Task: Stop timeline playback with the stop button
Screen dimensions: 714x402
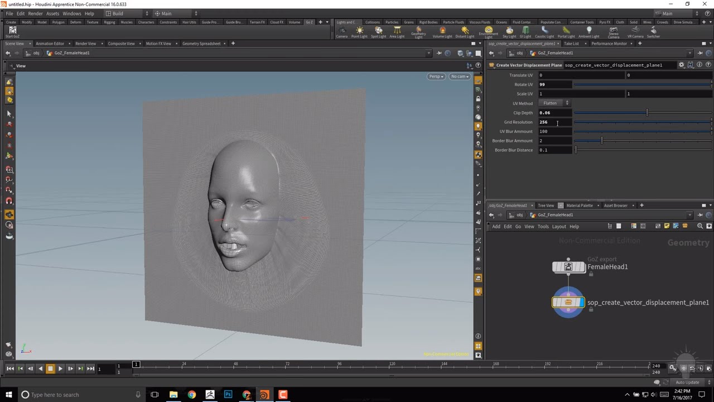Action: 50,368
